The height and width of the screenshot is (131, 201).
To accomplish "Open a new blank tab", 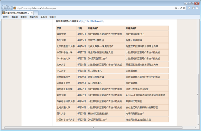I will (x=36, y=13).
